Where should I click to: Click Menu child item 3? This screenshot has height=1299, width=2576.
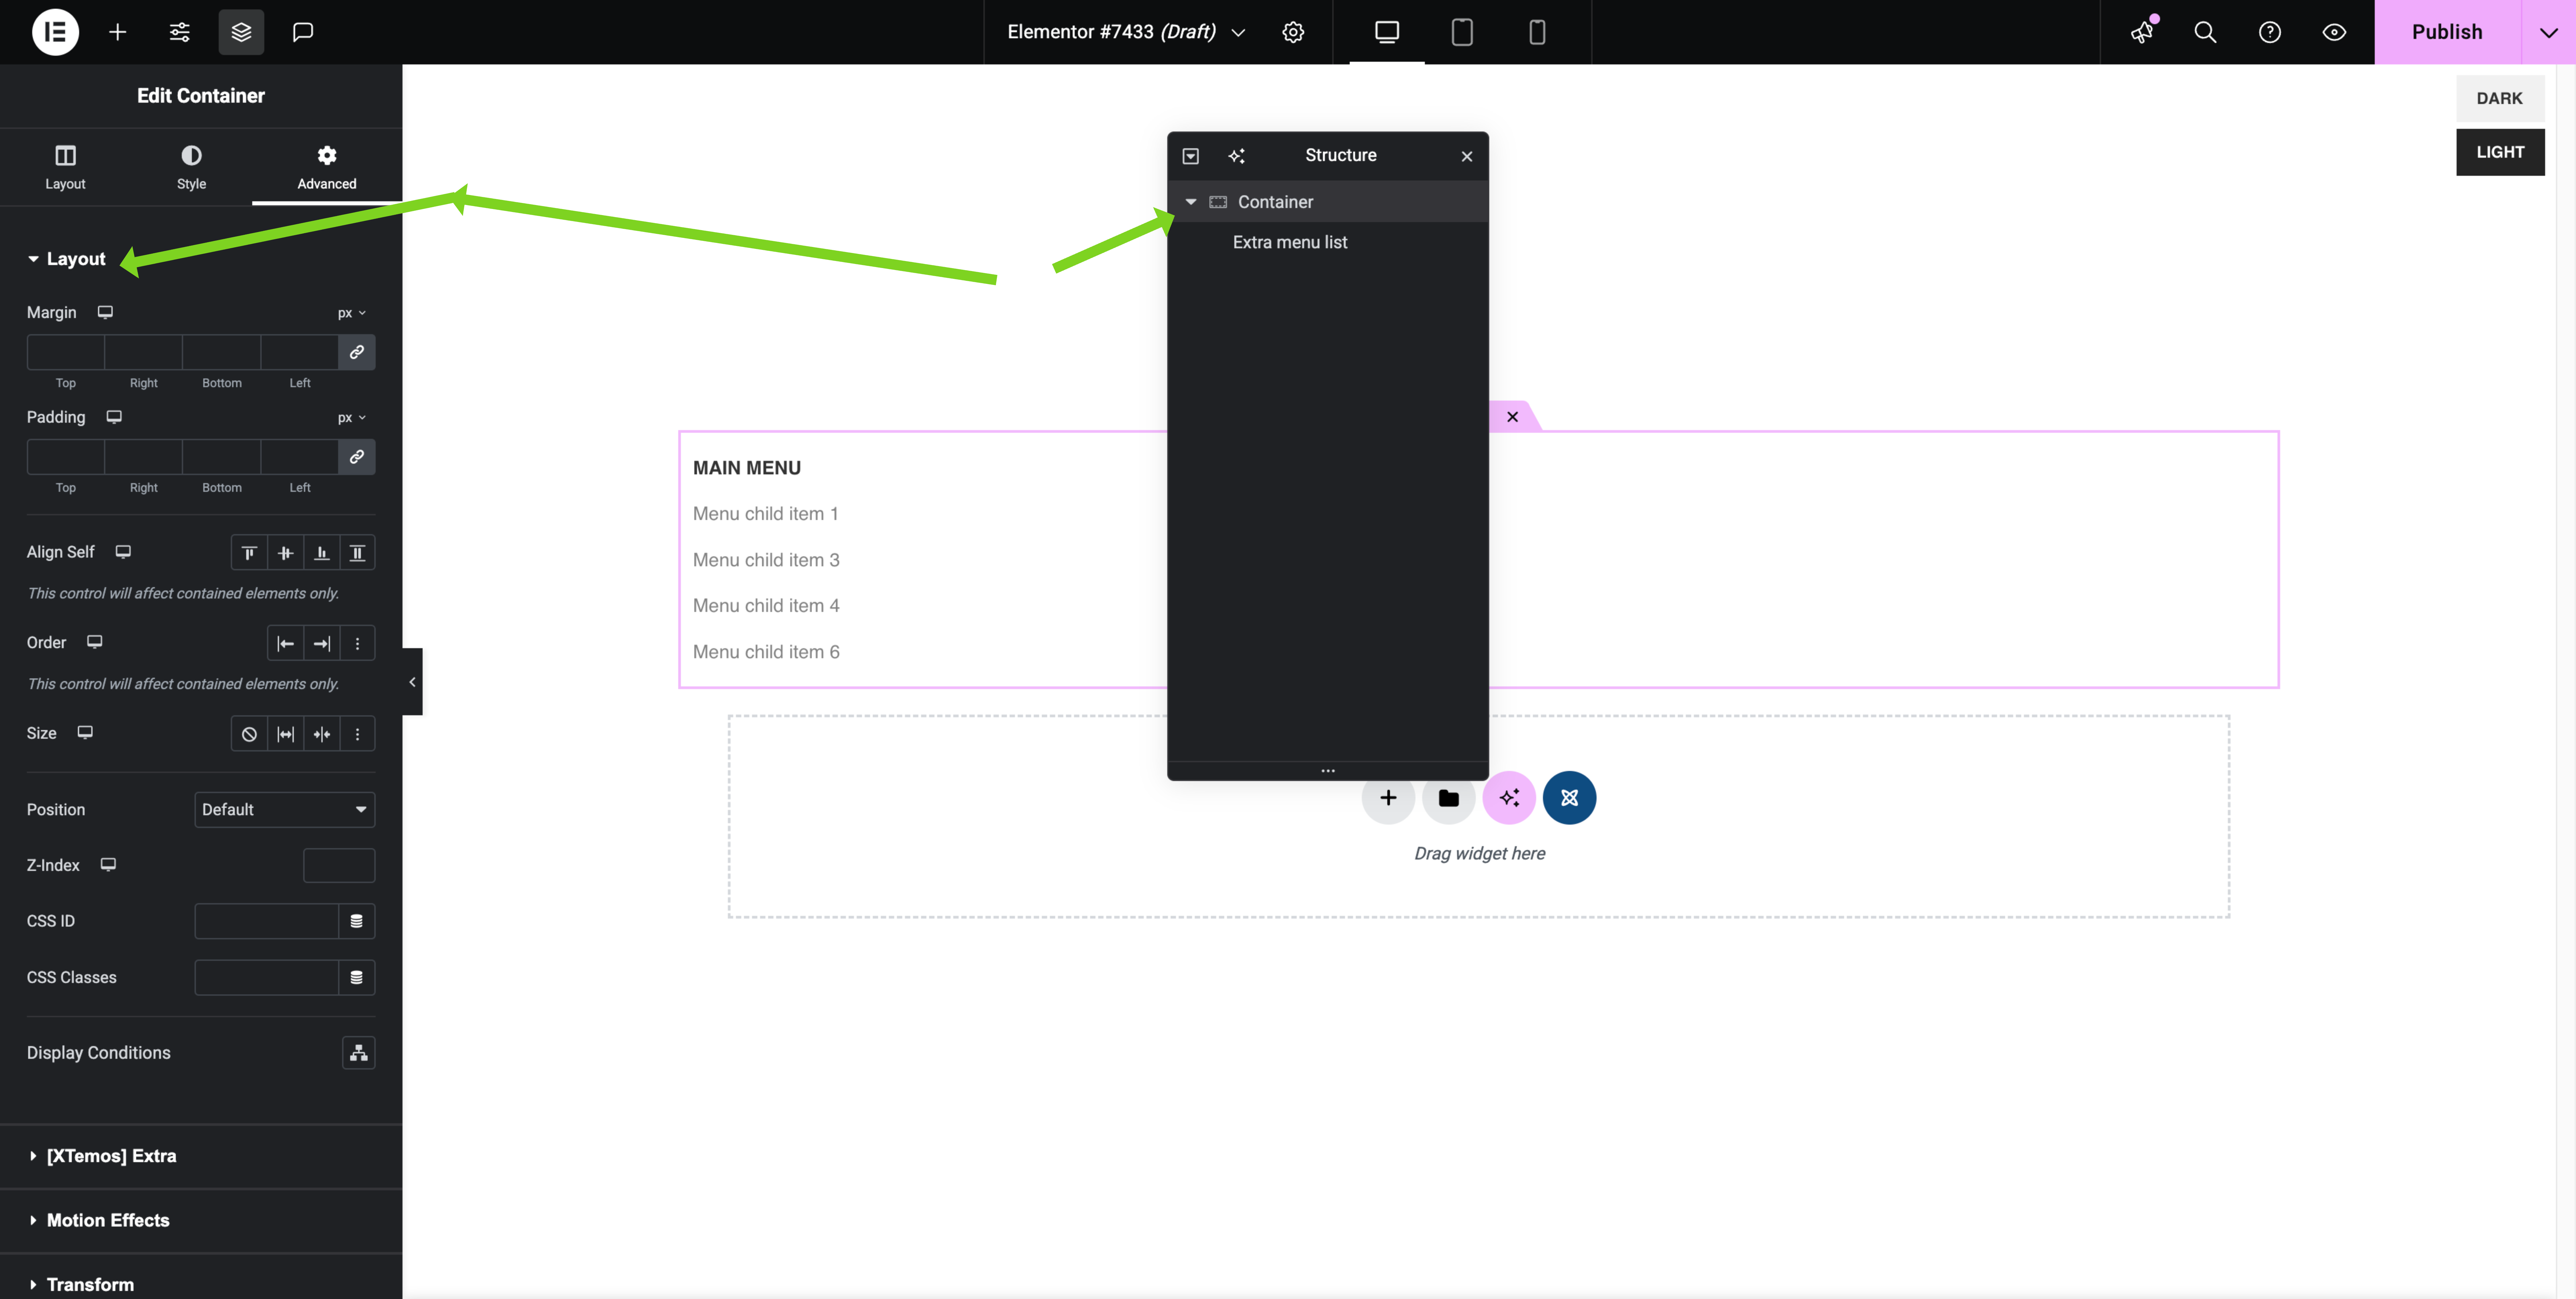(766, 560)
